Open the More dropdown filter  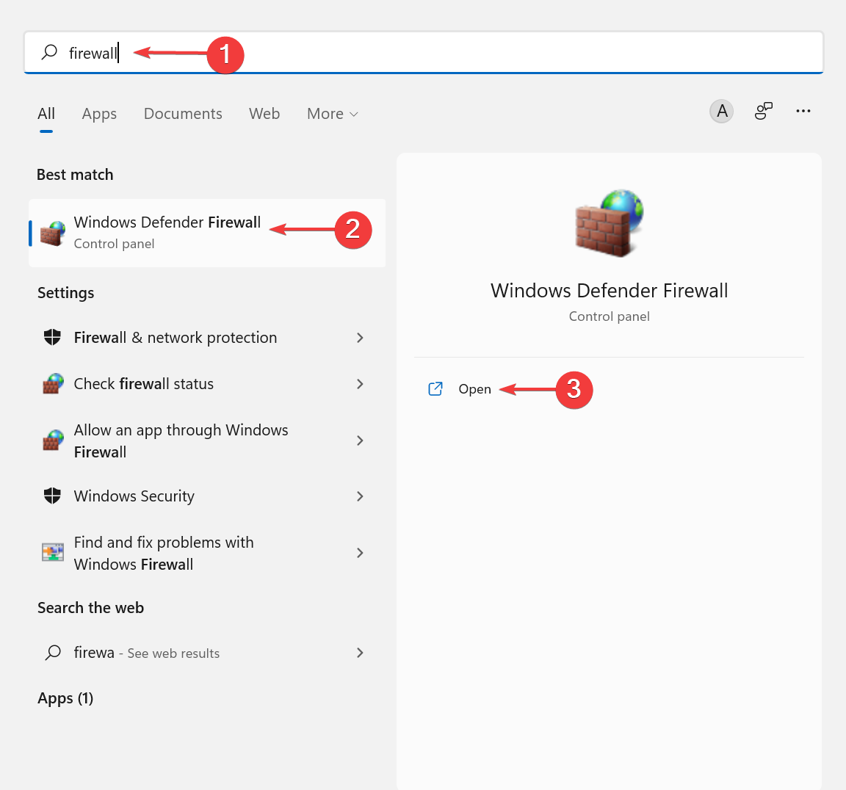(333, 114)
